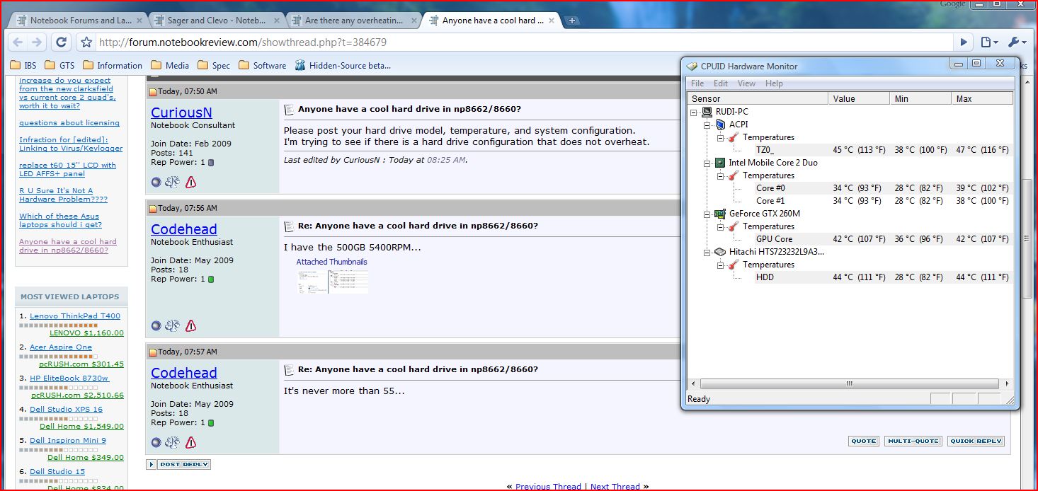The height and width of the screenshot is (491, 1038).
Task: Open the questions about licensing thread link
Action: [x=69, y=123]
